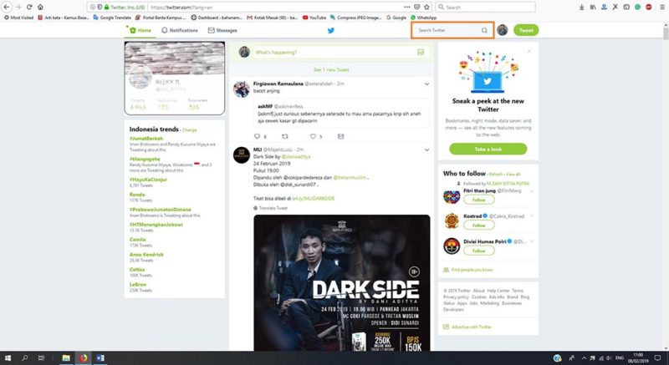Open the Dark Side poster image
Image resolution: width=669 pixels, height=365 pixels.
coord(342,283)
